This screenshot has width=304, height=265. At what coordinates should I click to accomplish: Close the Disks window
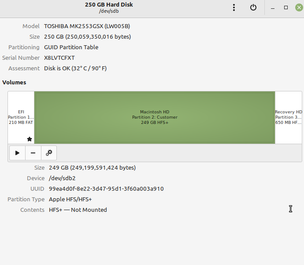[x=298, y=7]
